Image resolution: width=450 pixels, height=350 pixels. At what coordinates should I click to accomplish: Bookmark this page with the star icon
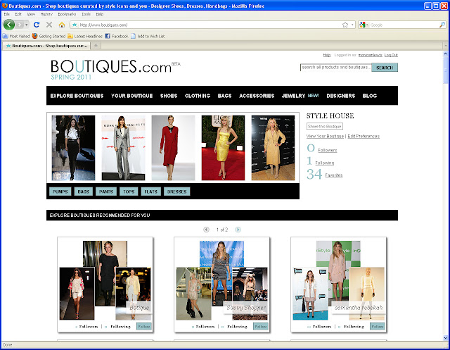click(x=345, y=25)
